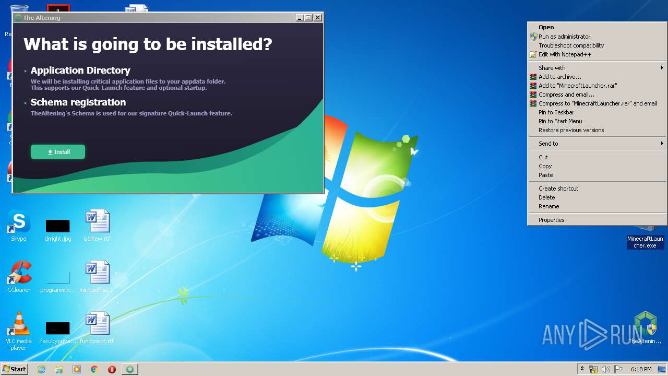
Task: Open the Start menu
Action: click(14, 369)
